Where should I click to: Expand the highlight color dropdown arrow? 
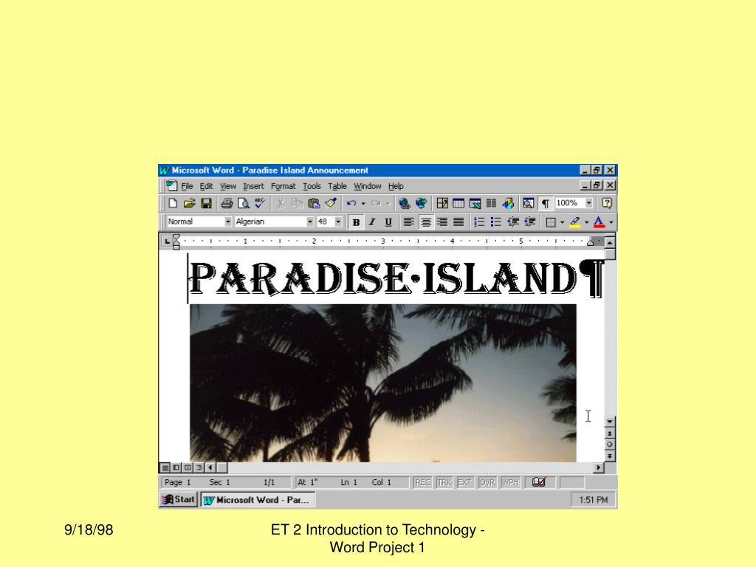(586, 222)
